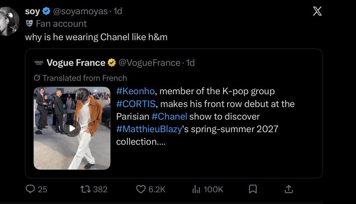356x204 pixels.
Task: Click the Fan account label
Action: [x=56, y=24]
